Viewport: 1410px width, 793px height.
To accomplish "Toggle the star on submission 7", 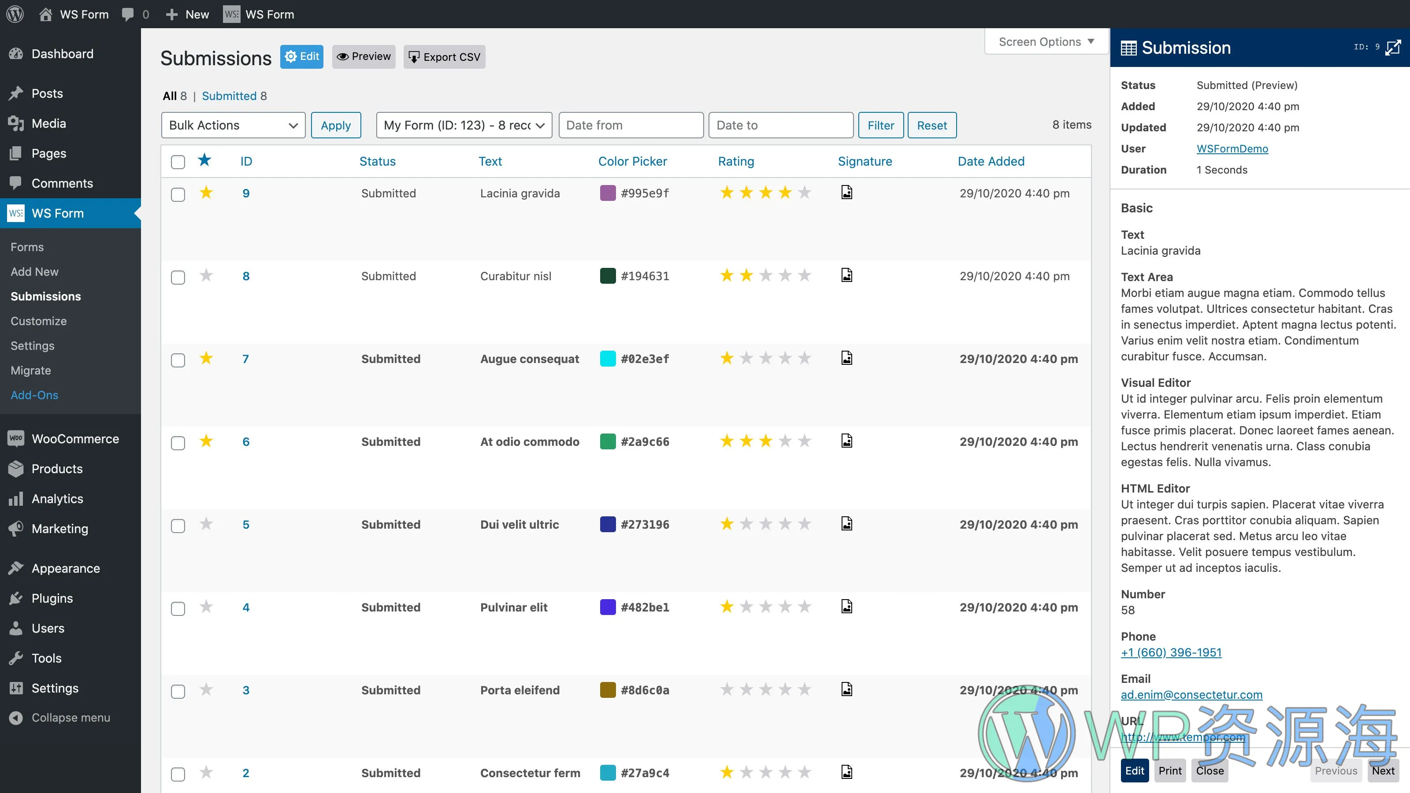I will click(x=206, y=359).
